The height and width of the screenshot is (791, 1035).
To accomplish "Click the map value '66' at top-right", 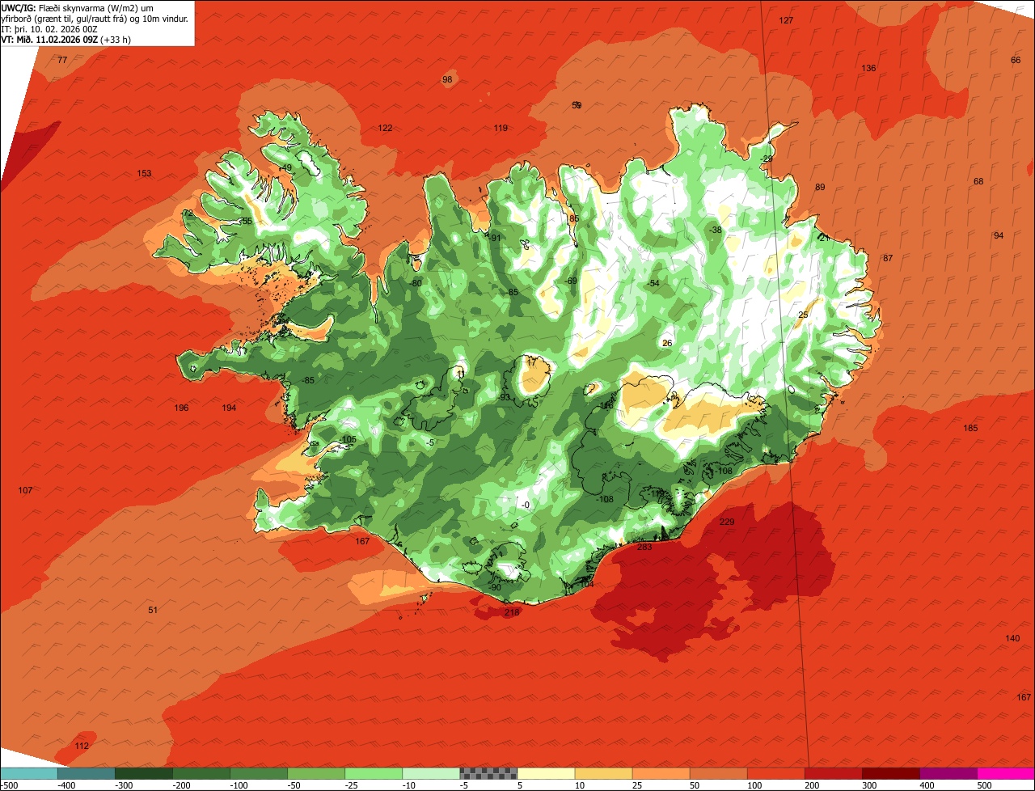I will [1016, 61].
